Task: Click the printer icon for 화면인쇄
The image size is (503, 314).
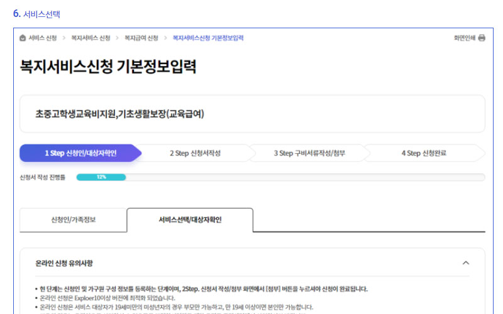Action: coord(482,38)
